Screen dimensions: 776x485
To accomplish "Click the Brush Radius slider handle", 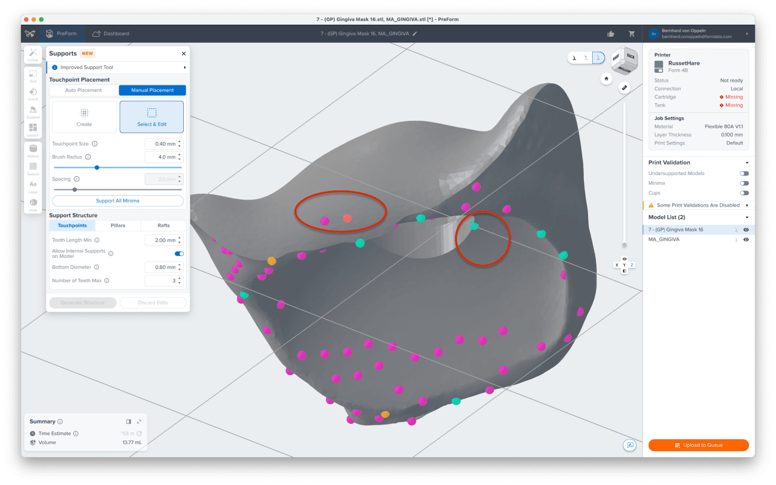I will 97,168.
